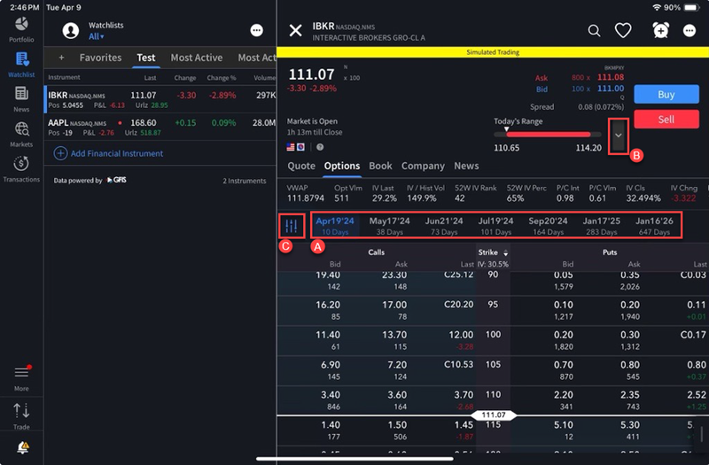This screenshot has height=465, width=709.
Task: Tap the Trade arrows icon
Action: pos(21,415)
